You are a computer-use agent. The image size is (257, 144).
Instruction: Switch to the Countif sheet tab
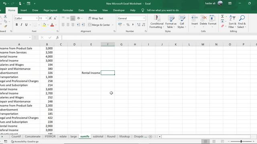click(x=16, y=136)
